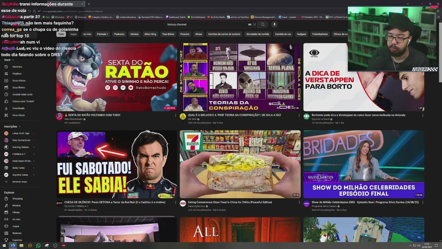Open Aqueles Caras subscription
Viewport: 442px width, 249px height.
pyautogui.click(x=20, y=175)
